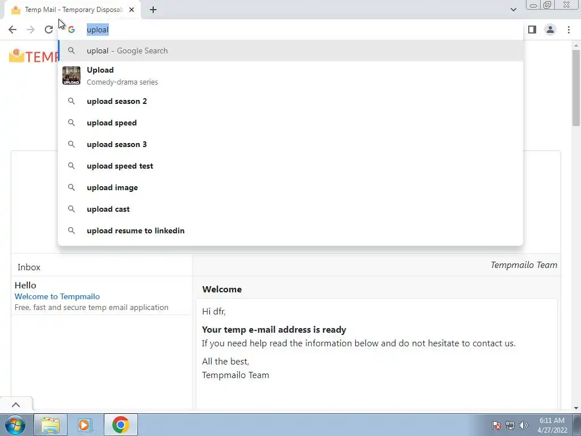This screenshot has width=581, height=436.
Task: Launch Windows Media Player from taskbar
Action: click(84, 425)
